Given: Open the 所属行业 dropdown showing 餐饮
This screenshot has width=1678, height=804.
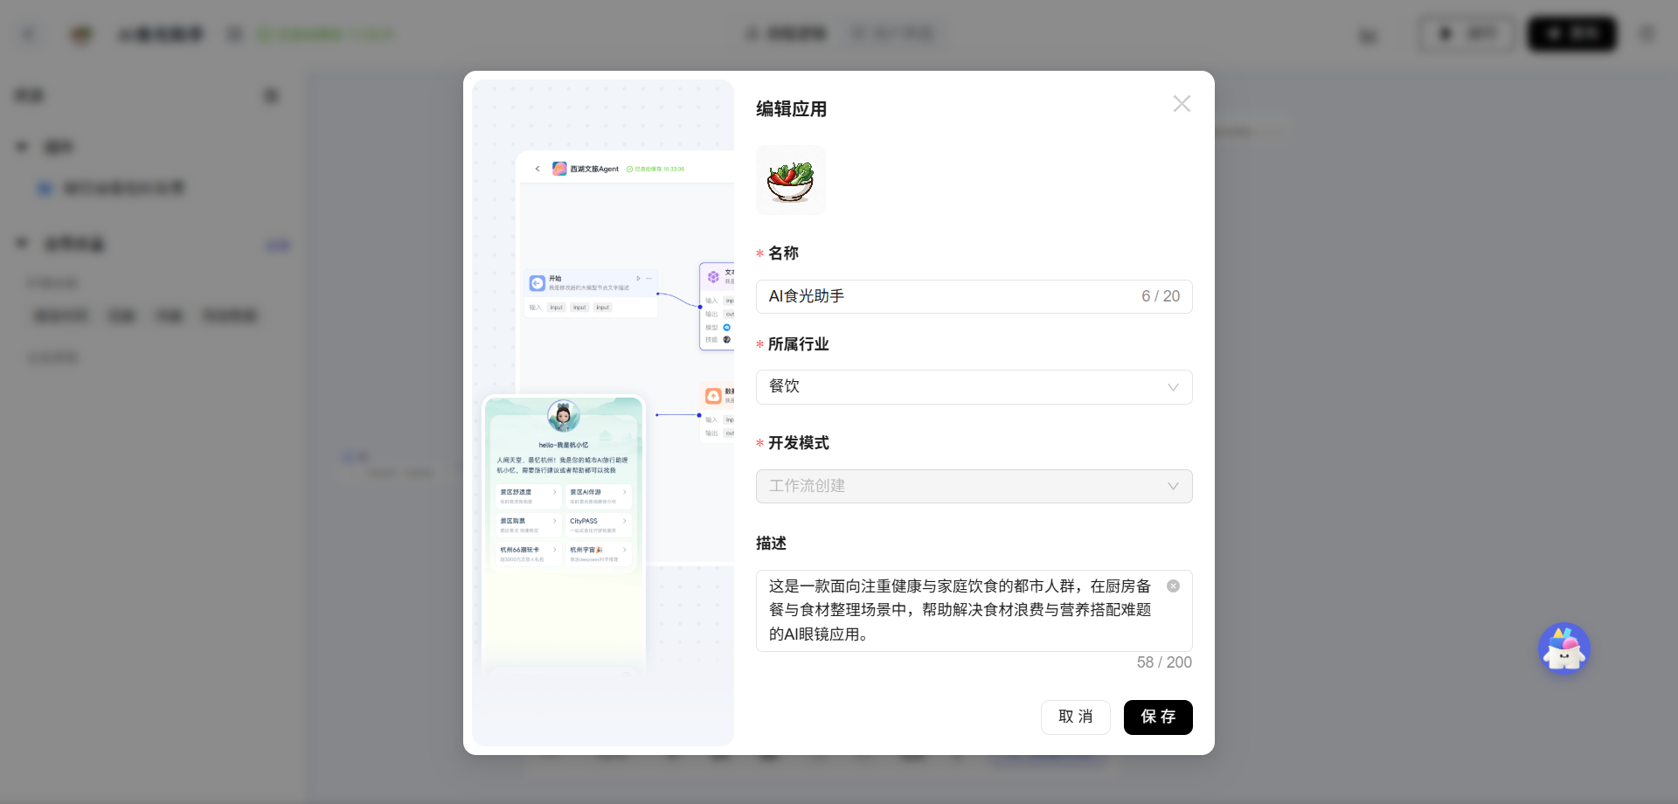Looking at the screenshot, I should pyautogui.click(x=974, y=387).
